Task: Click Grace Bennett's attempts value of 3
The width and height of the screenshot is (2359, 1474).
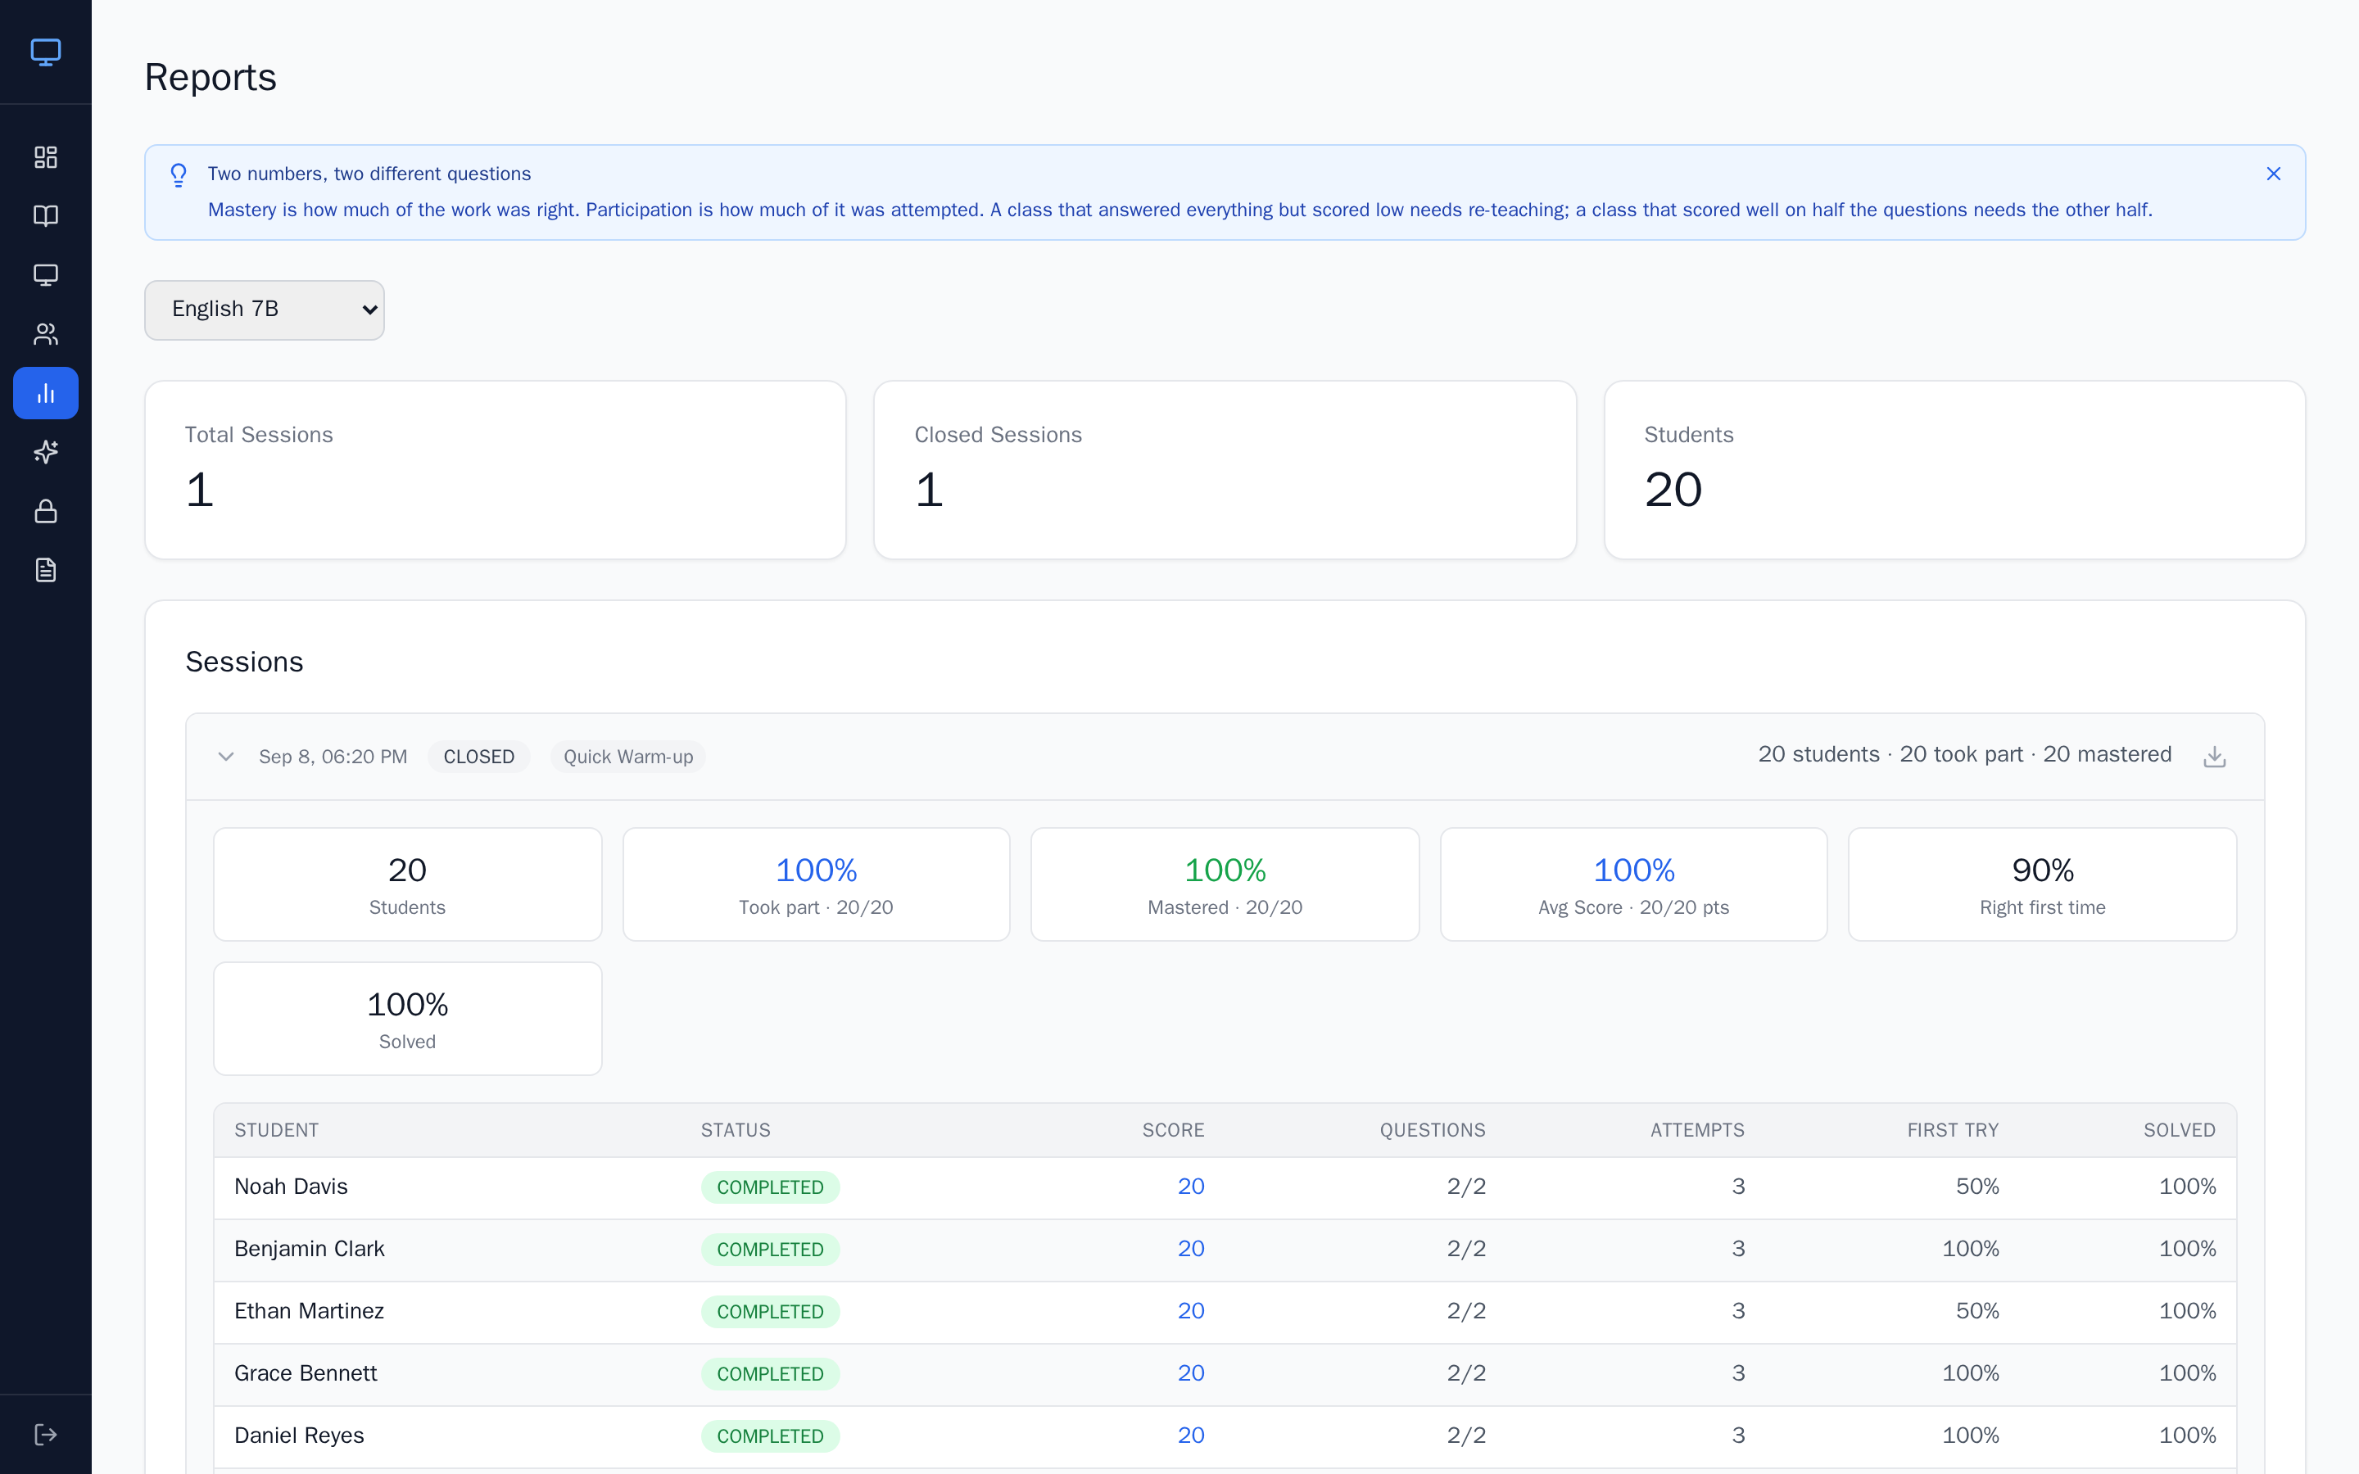Action: point(1738,1372)
